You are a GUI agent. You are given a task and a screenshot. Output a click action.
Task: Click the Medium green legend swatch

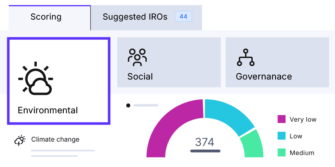281,152
